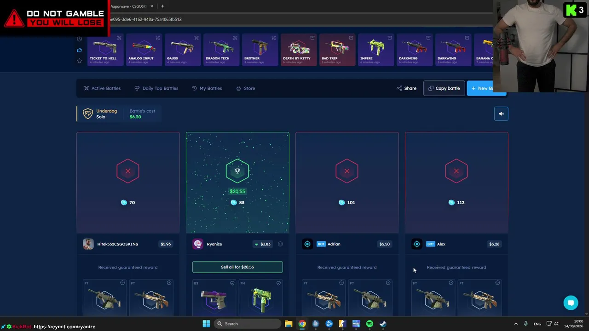Click bot Adrian's avatar icon
This screenshot has height=331, width=589.
[307, 244]
